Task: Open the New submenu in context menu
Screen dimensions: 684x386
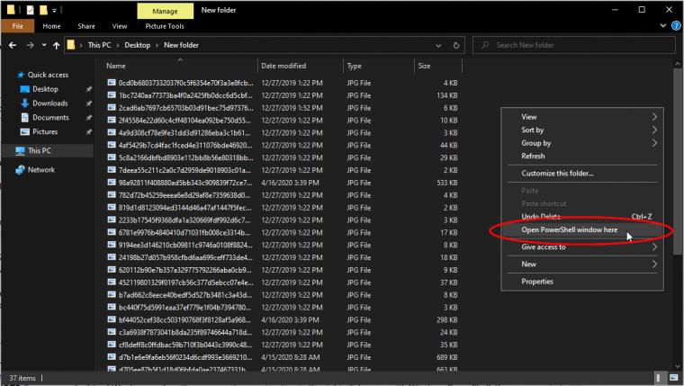Action: 582,264
